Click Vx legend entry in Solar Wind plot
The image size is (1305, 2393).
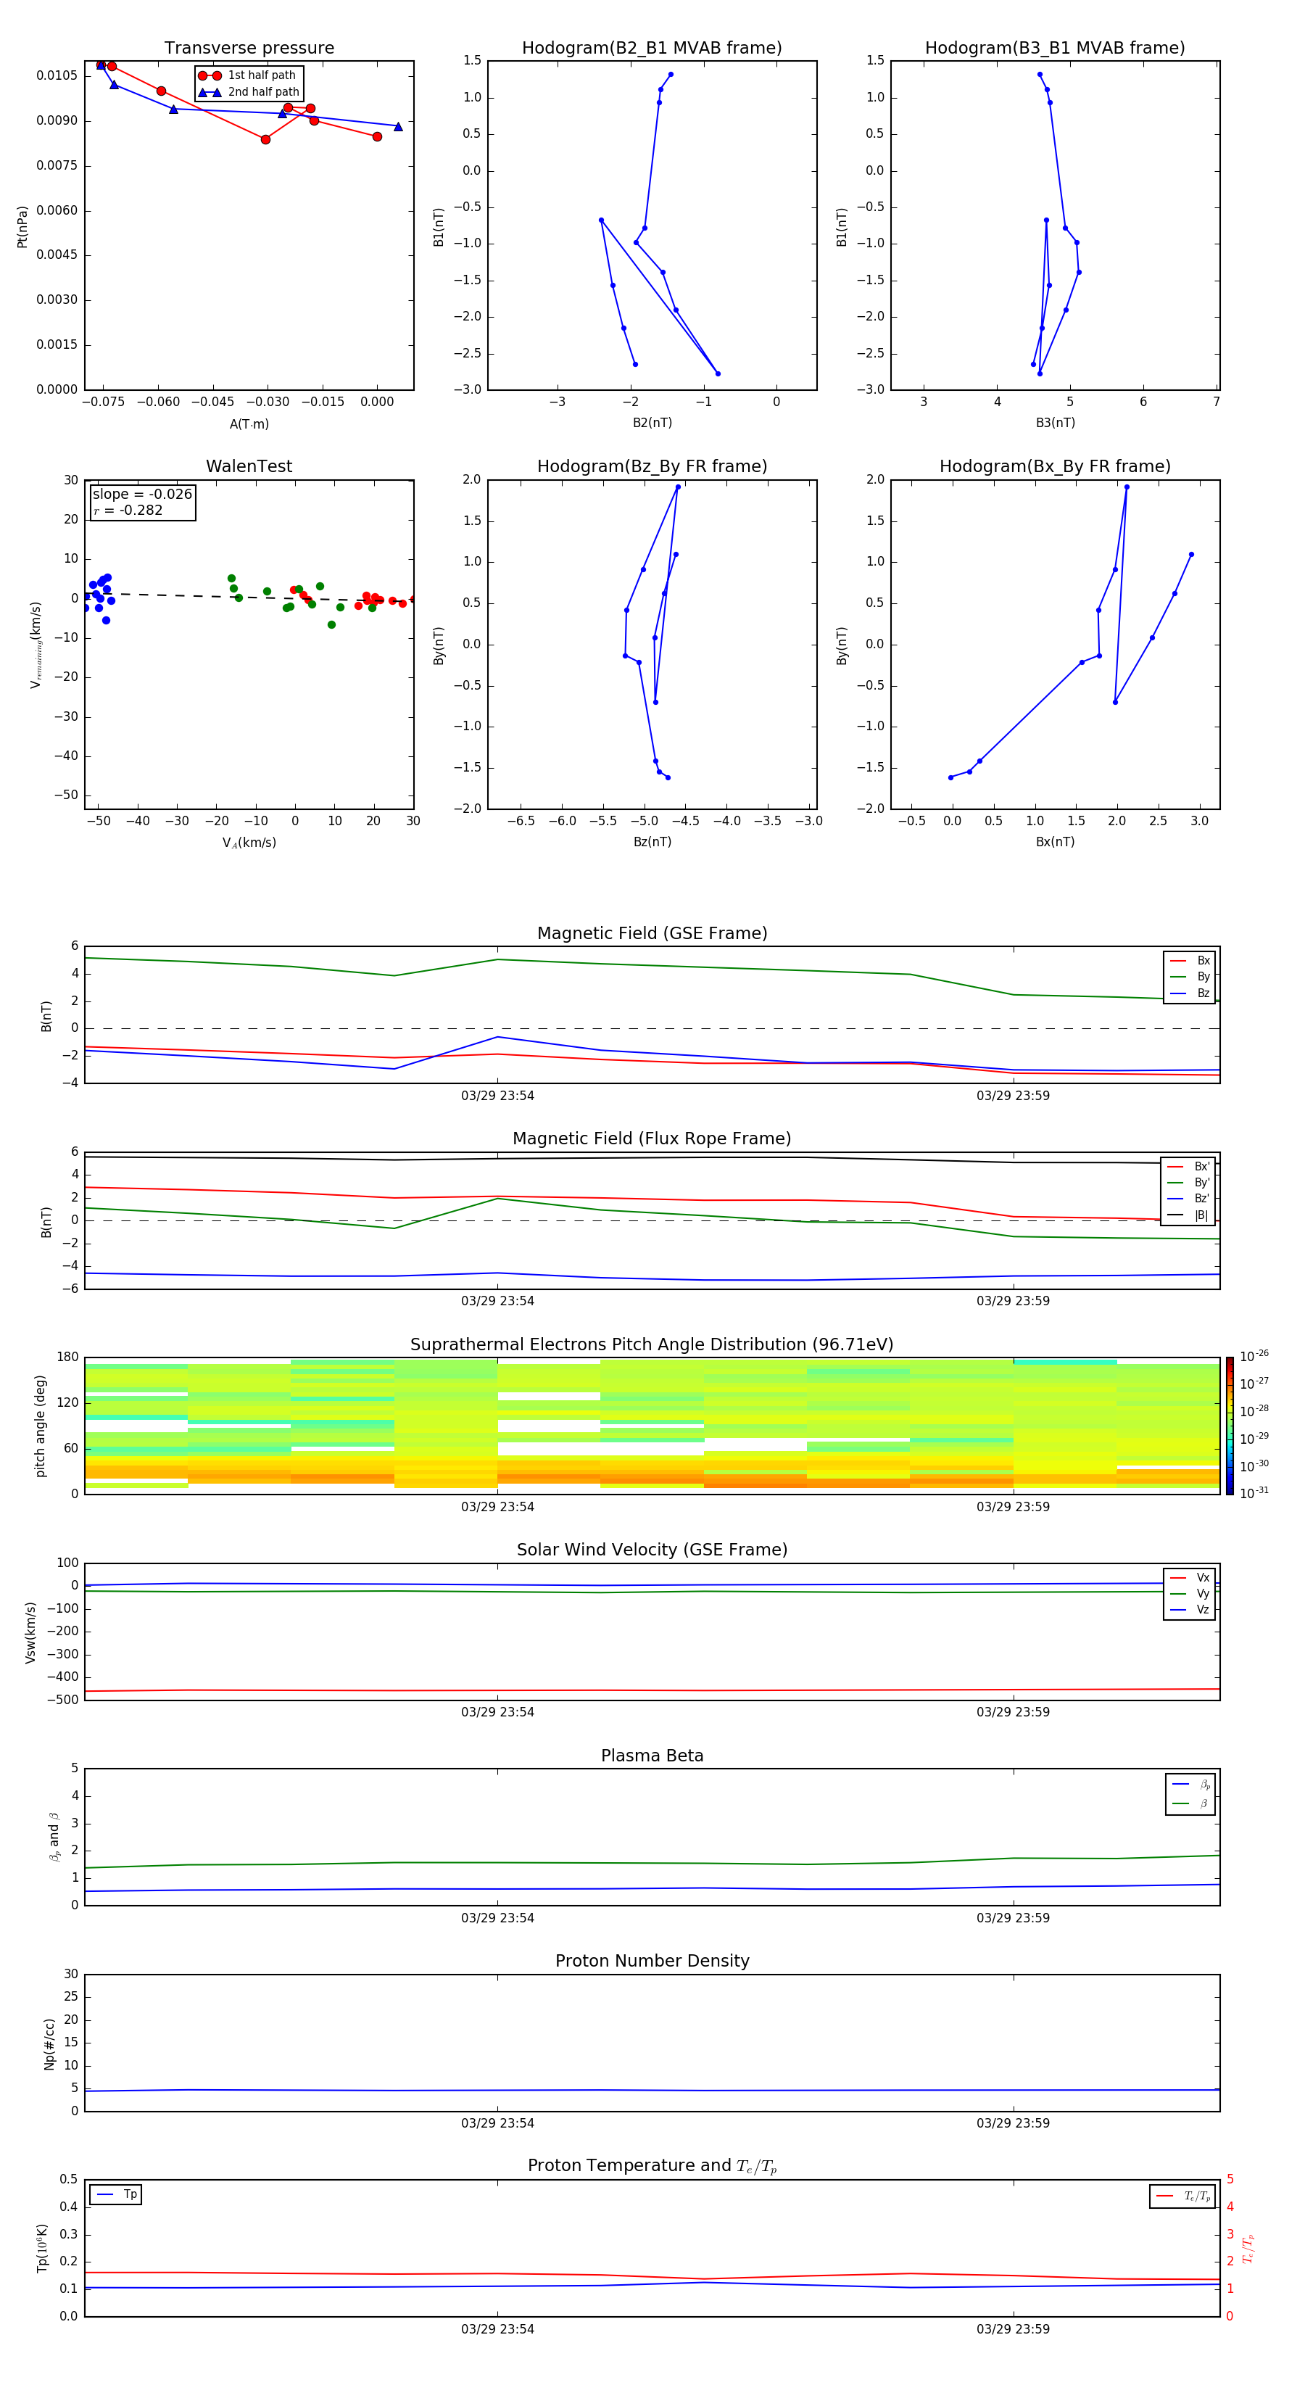click(x=1190, y=1577)
